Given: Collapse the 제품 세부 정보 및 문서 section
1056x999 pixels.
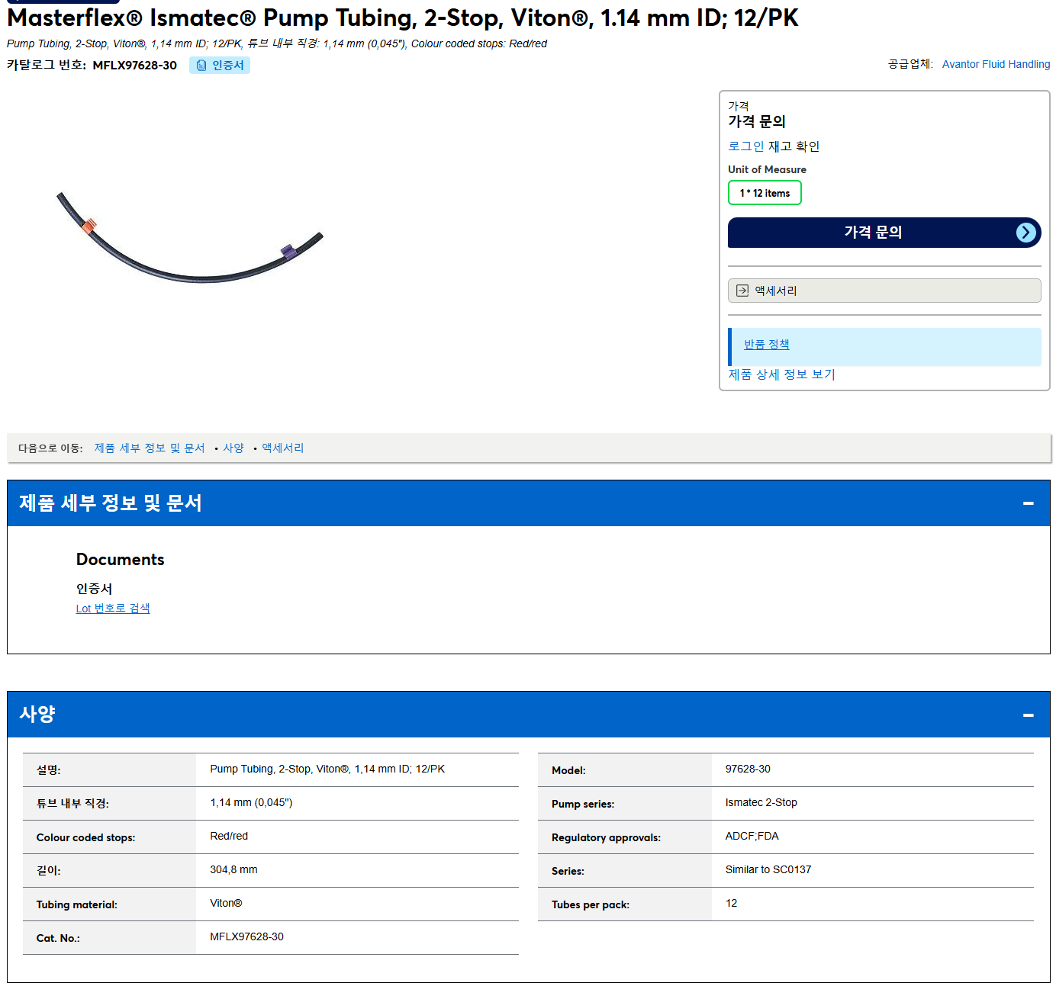Looking at the screenshot, I should pyautogui.click(x=1029, y=503).
